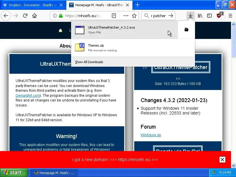
Task: Open UltraUXThemePatcher_4.3.2.exe download entry
Action: coord(124,30)
